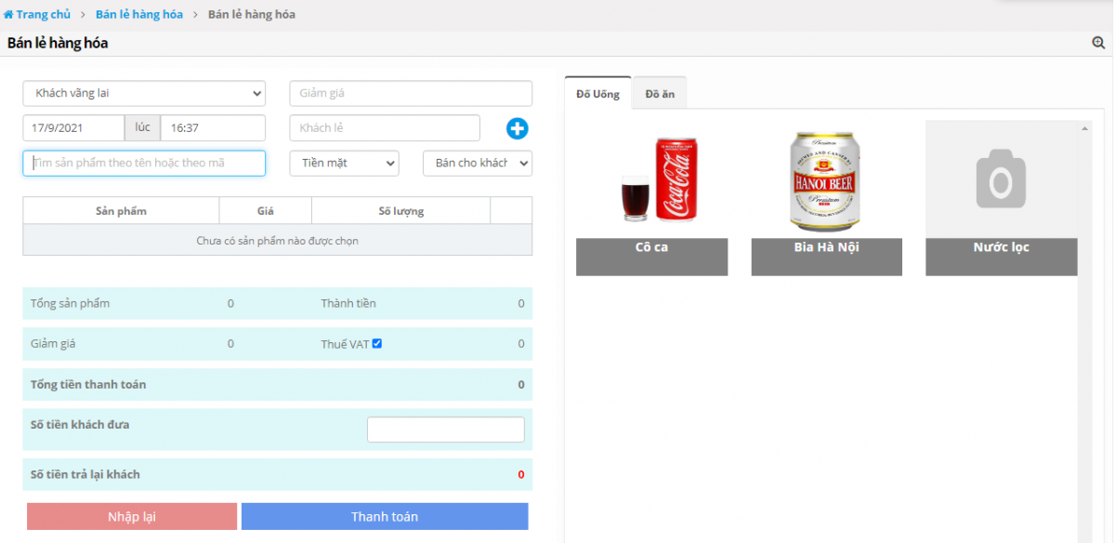Switch to the Đồ ăn tab
The height and width of the screenshot is (543, 1115).
(660, 94)
